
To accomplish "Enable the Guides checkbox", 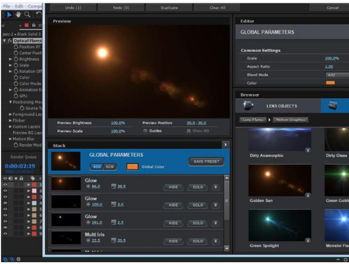I will click(145, 131).
